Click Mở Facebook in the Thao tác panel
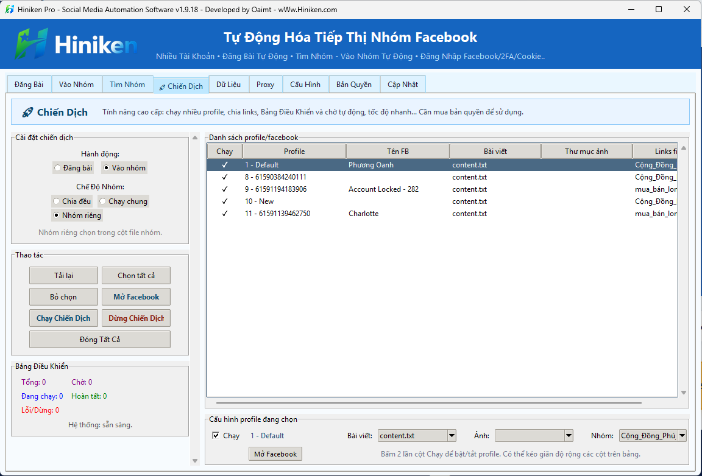 point(136,297)
